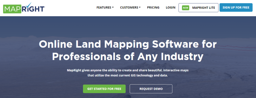
Task: Click the Request Demo button
Action: pyautogui.click(x=151, y=89)
